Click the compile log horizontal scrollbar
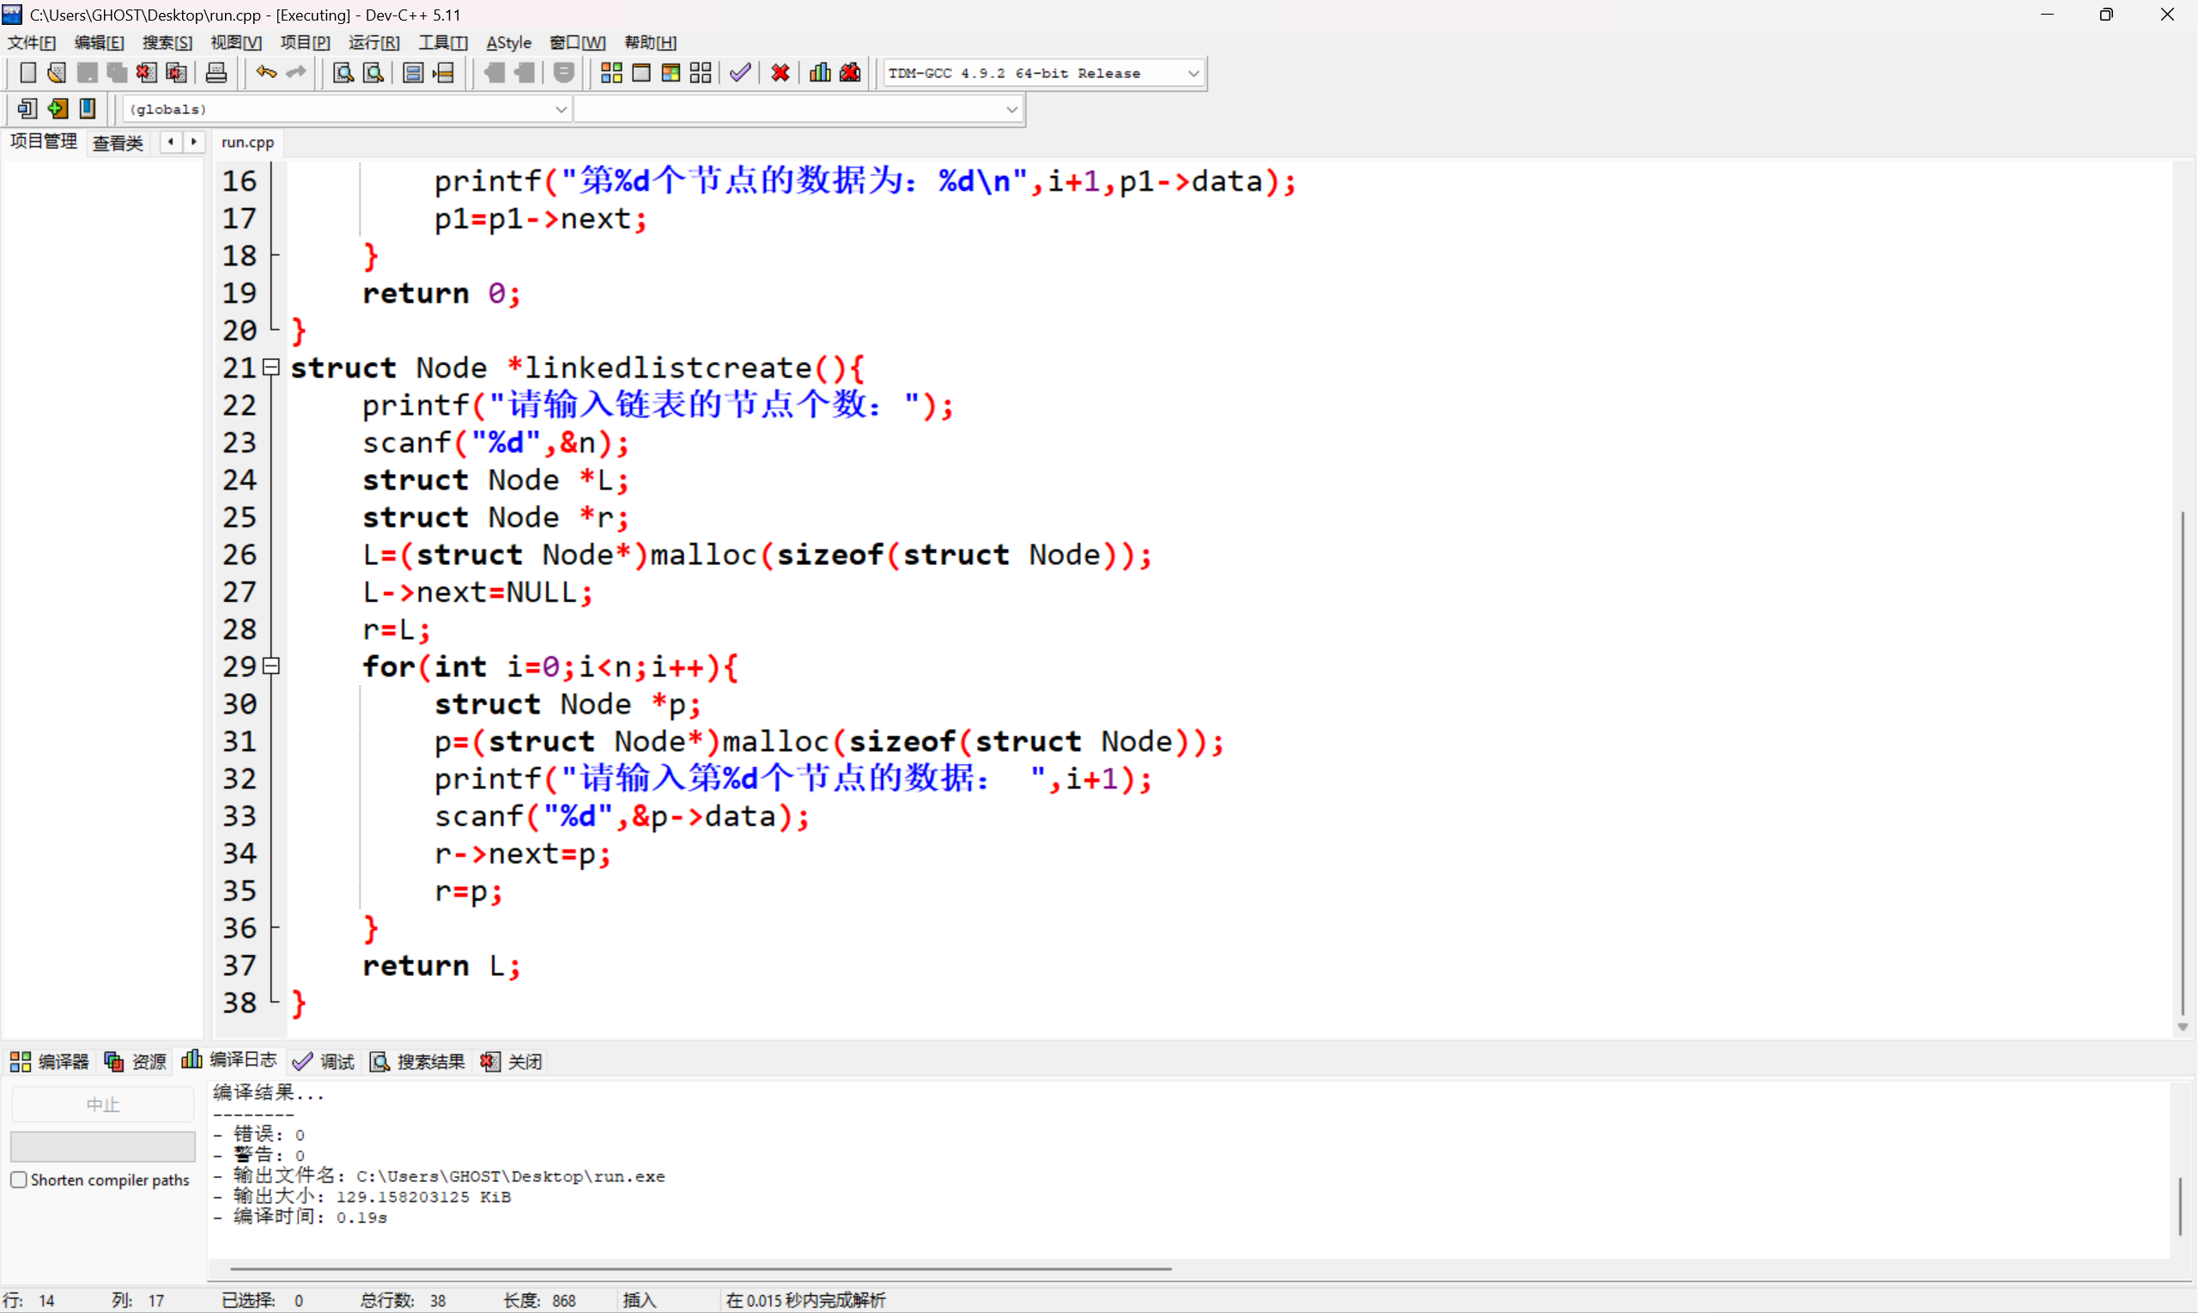The width and height of the screenshot is (2198, 1313). 699,1268
